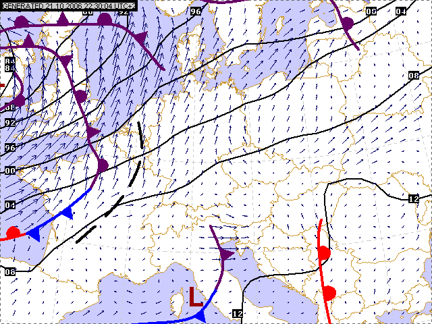Click the purple semicircle over Ireland

[19, 101]
